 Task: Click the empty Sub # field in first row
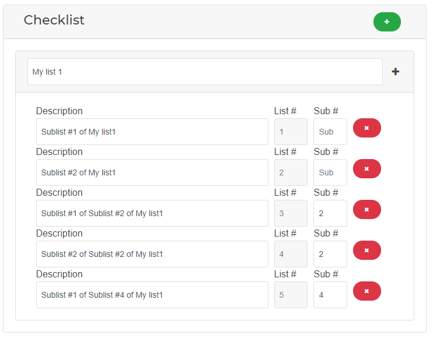pyautogui.click(x=330, y=132)
